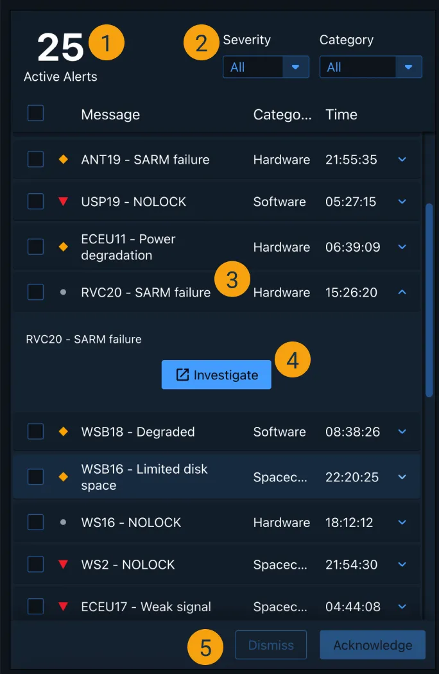439x674 pixels.
Task: Click the 'WS2 - NOLOCK' message text
Action: point(128,564)
